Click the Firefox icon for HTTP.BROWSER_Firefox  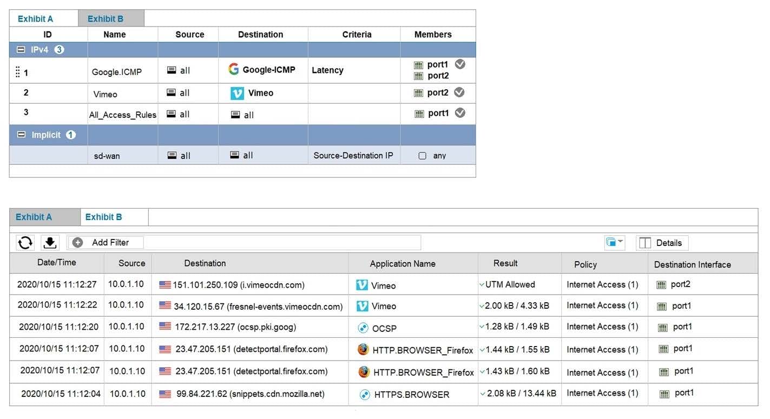363,350
